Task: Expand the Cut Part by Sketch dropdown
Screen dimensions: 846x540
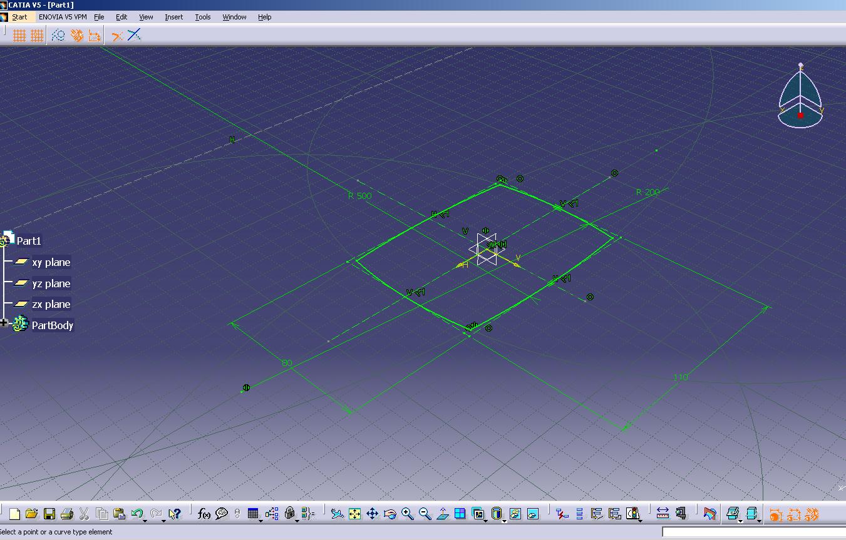Action: tap(741, 521)
